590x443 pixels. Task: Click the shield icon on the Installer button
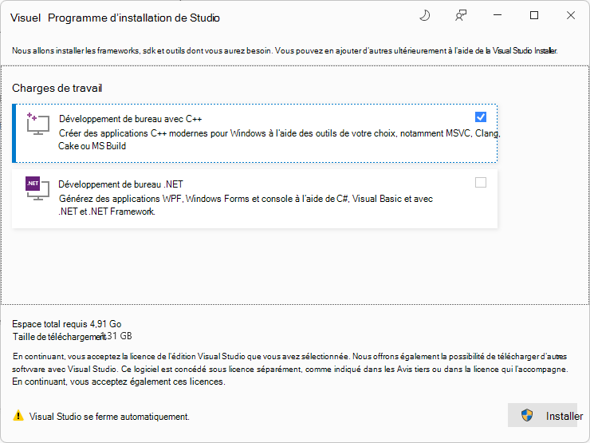pyautogui.click(x=527, y=416)
